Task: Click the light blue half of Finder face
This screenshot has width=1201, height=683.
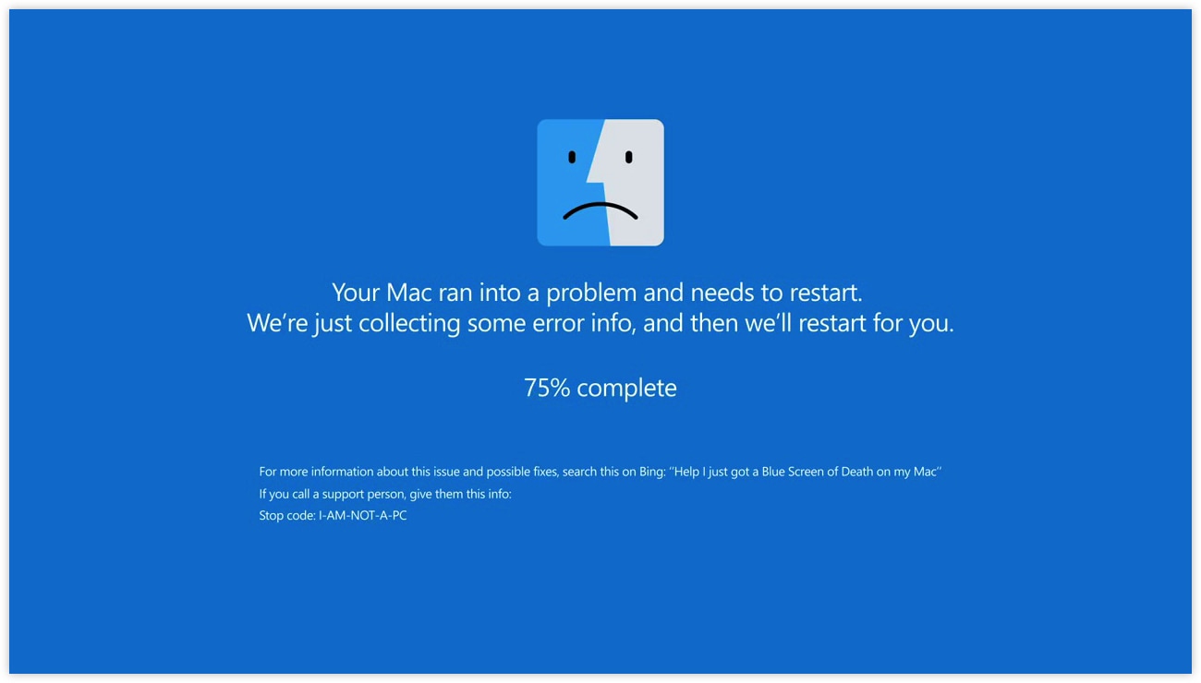Action: [x=565, y=183]
